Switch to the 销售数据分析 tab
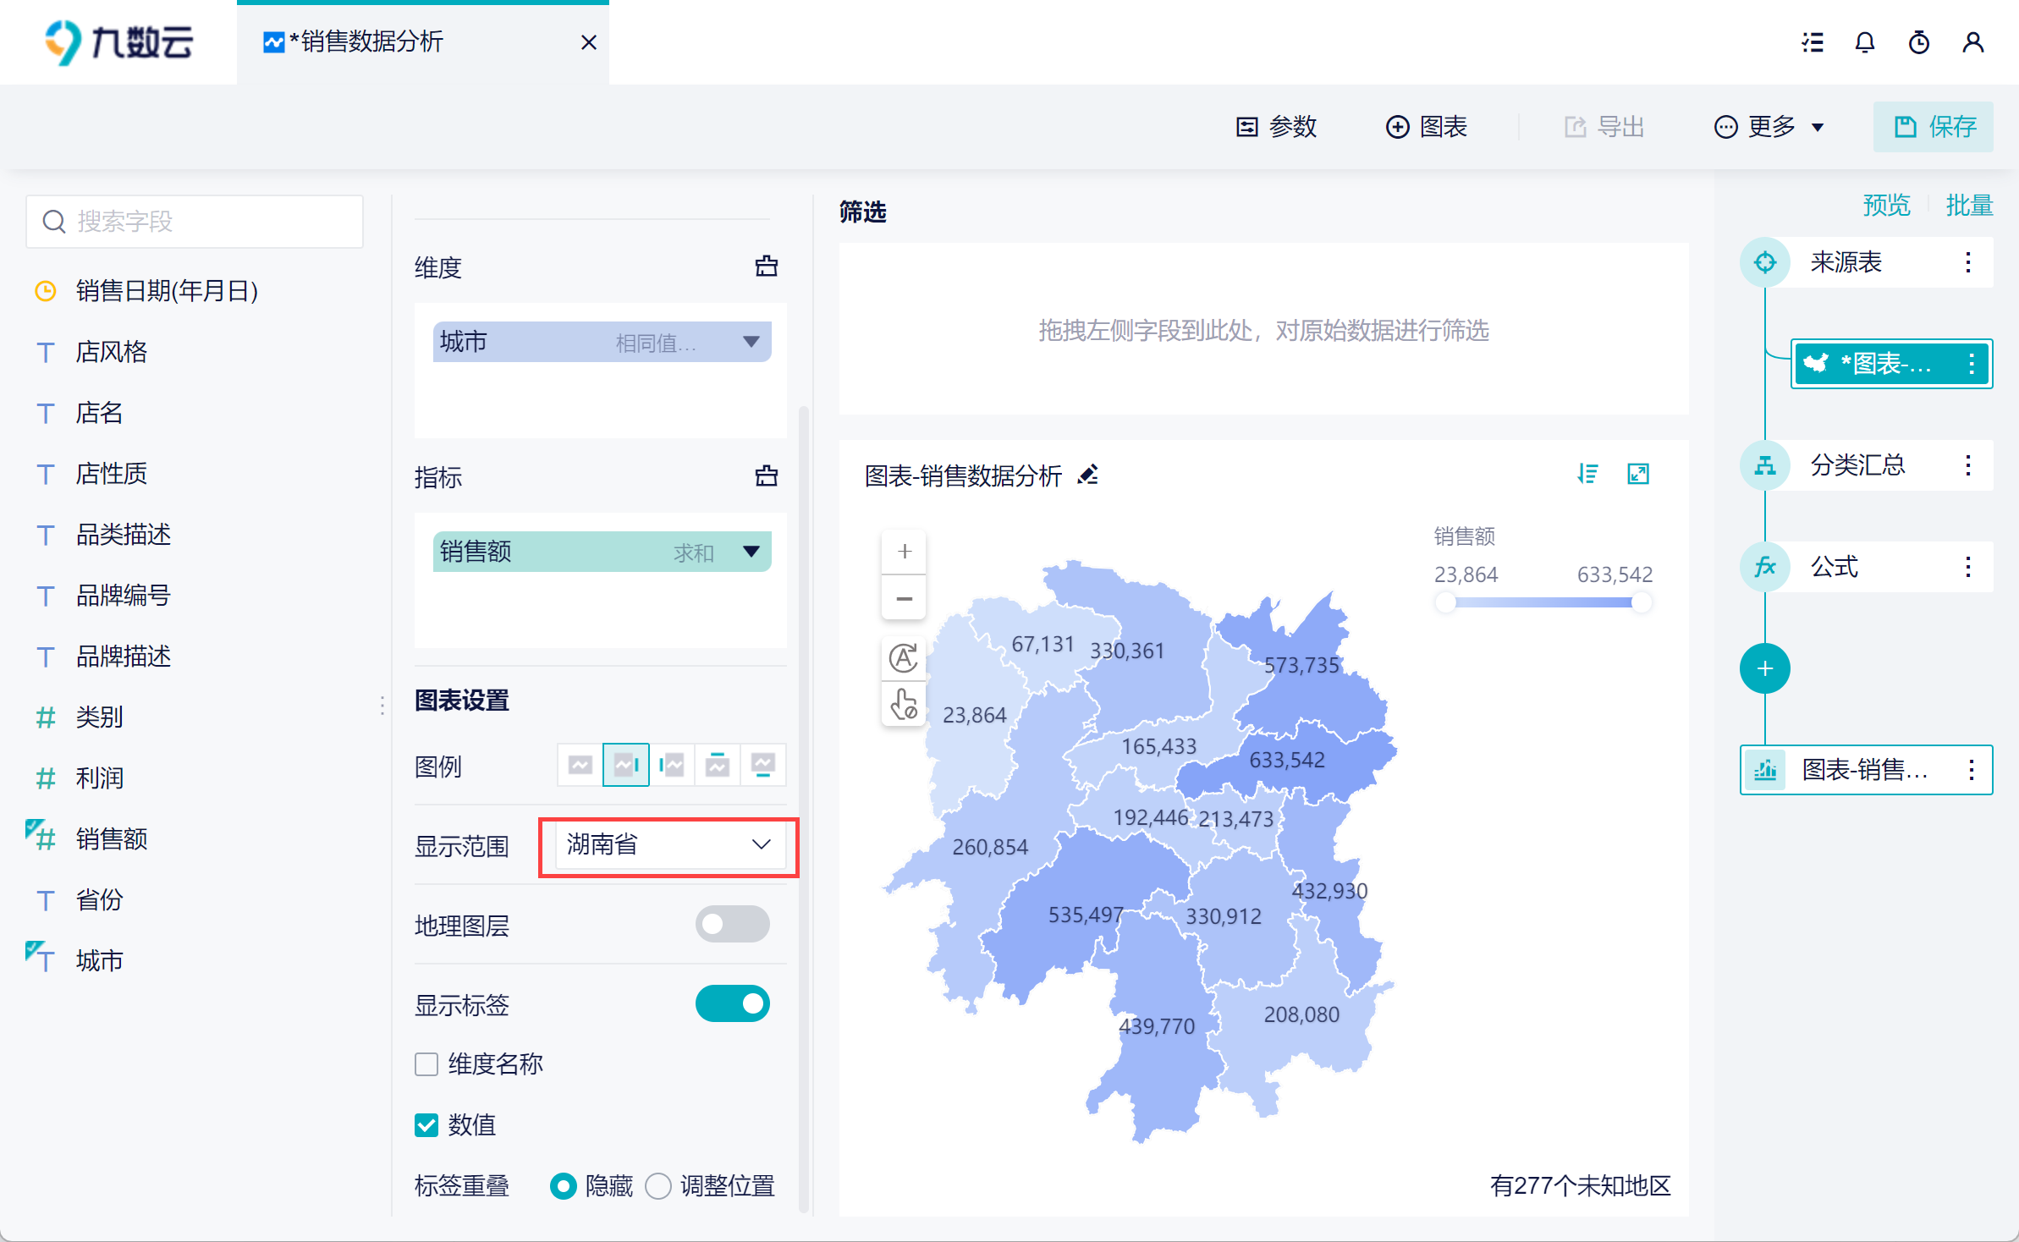Image resolution: width=2019 pixels, height=1242 pixels. pos(372,42)
